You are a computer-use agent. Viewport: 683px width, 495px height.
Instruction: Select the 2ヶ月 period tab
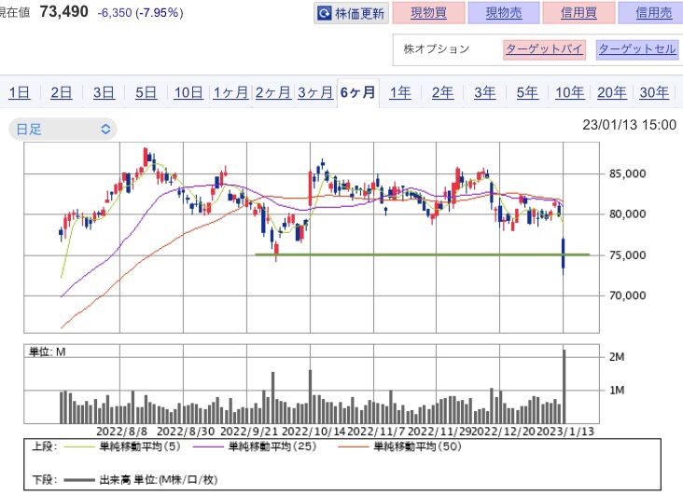[x=272, y=92]
